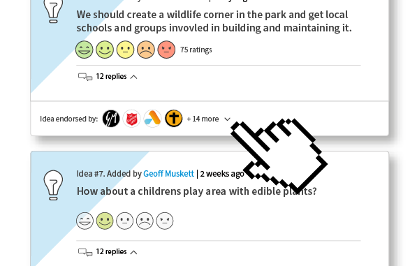Image resolution: width=417 pixels, height=266 pixels.
Task: Choose orange sad face on wildlife idea
Action: (146, 50)
